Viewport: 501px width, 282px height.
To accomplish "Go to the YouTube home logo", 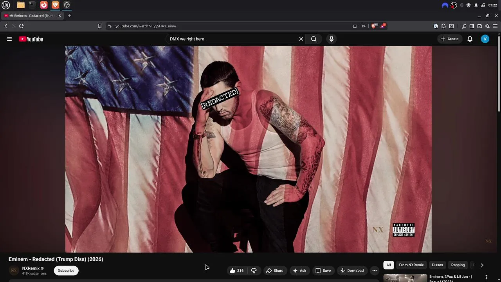I will [x=31, y=39].
